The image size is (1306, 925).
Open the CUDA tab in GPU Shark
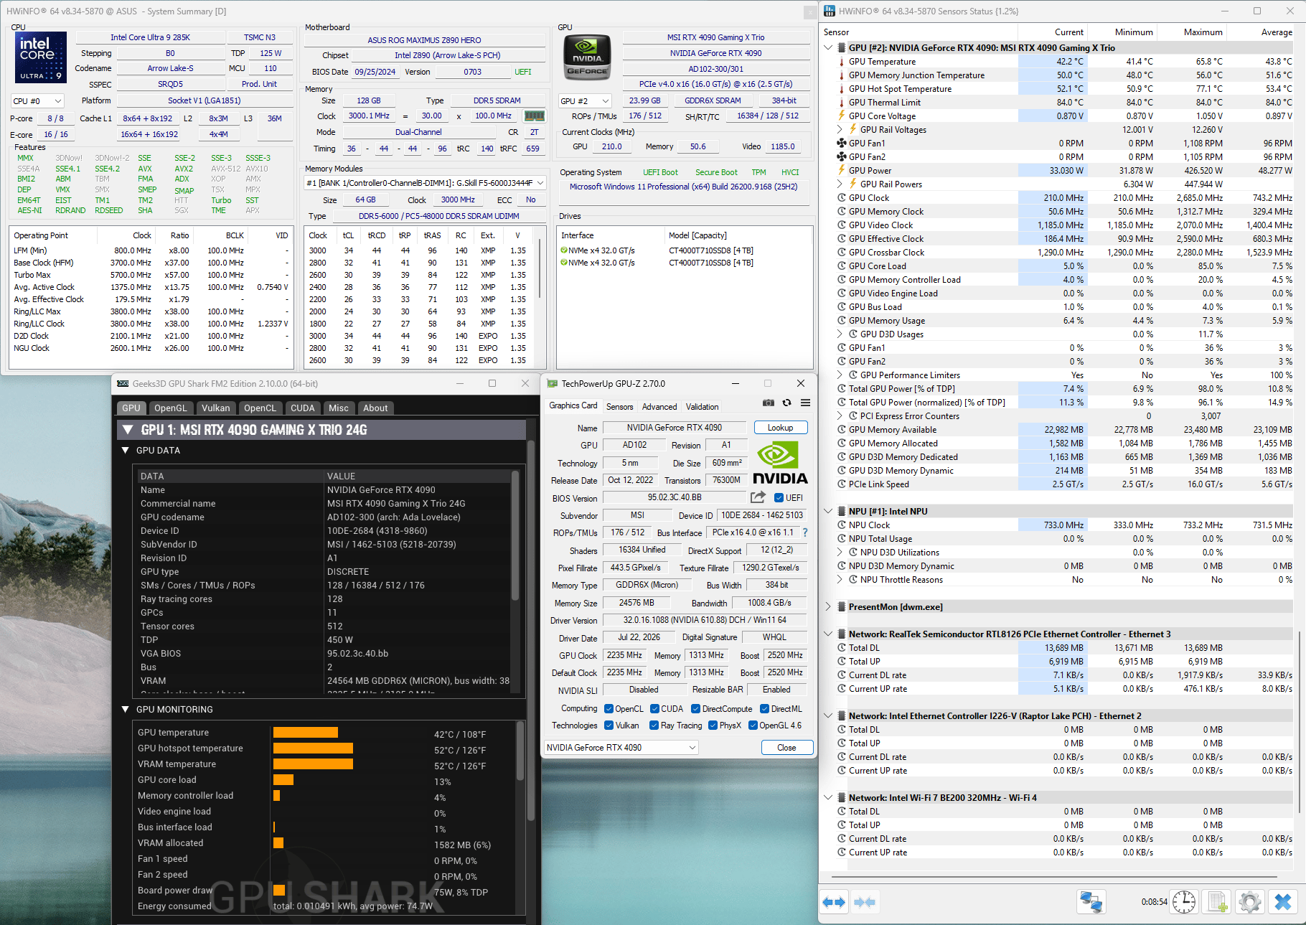pyautogui.click(x=302, y=408)
